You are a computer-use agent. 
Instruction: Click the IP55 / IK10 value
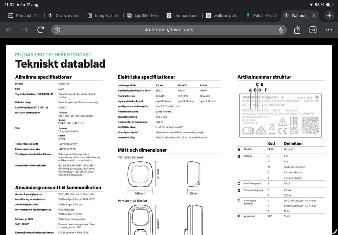click(x=161, y=117)
